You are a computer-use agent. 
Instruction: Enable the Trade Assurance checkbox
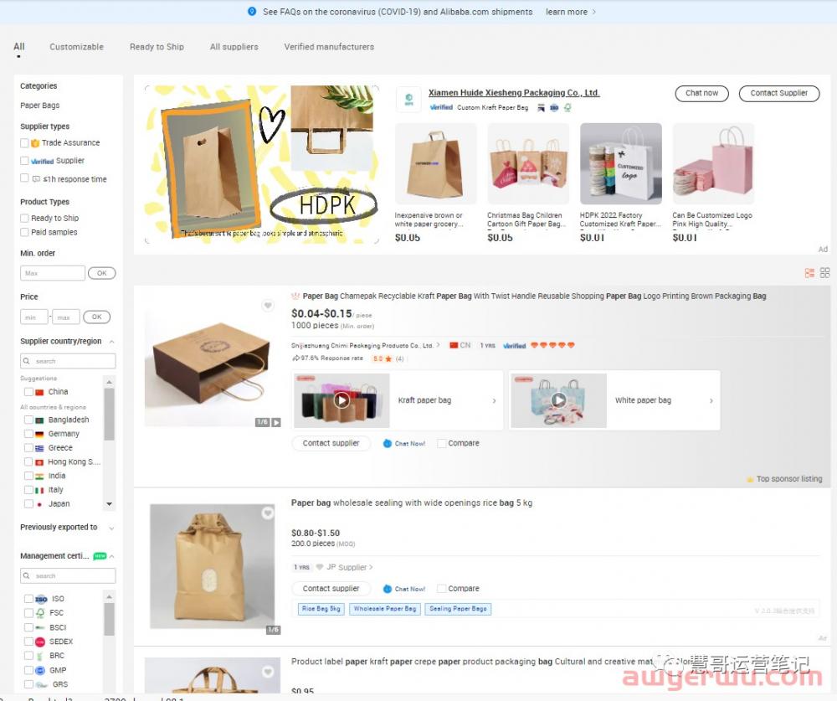click(x=24, y=142)
